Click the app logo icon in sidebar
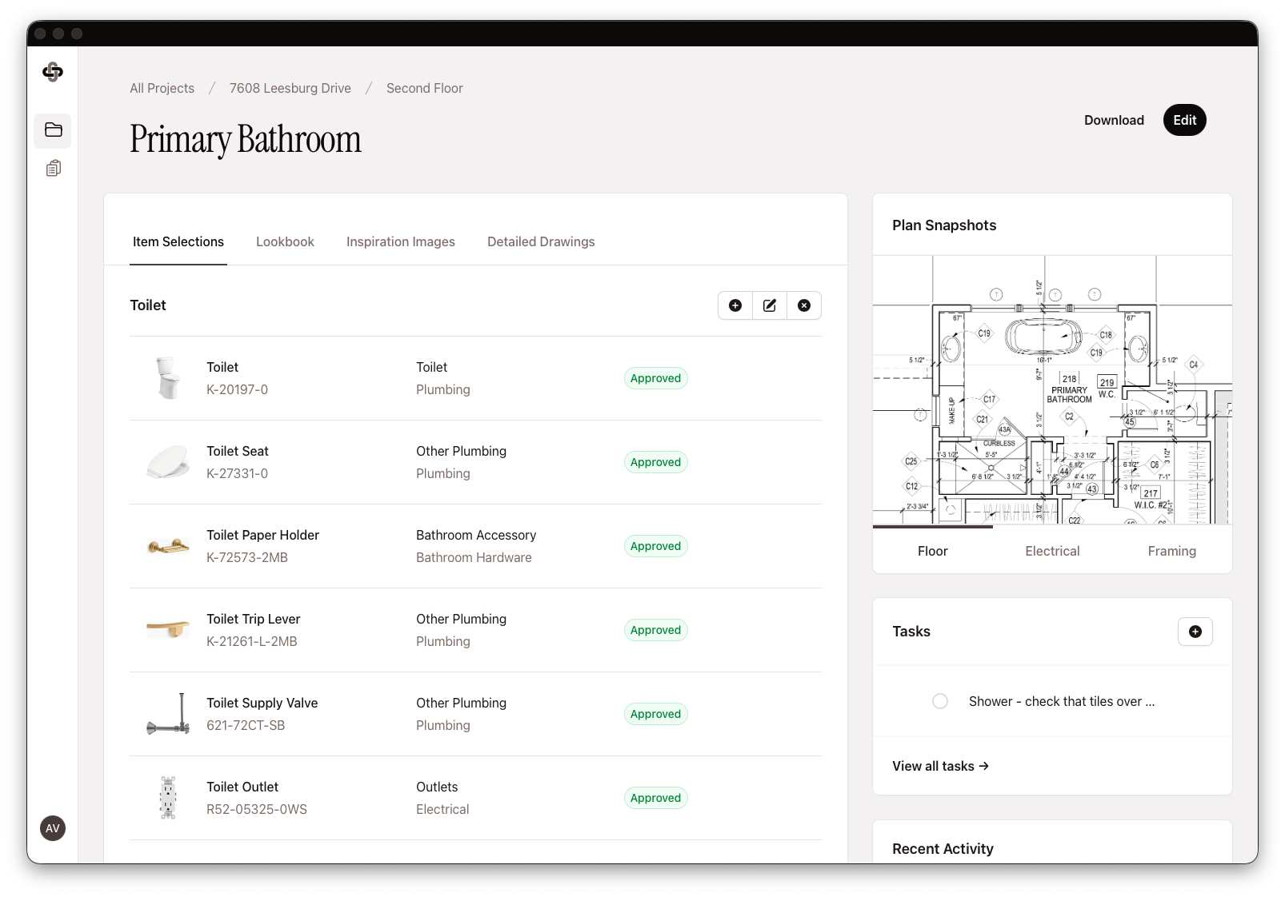The height and width of the screenshot is (897, 1285). point(53,72)
